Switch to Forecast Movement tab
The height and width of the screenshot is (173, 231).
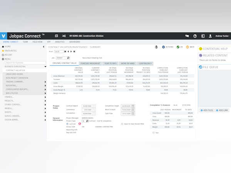pos(90,63)
